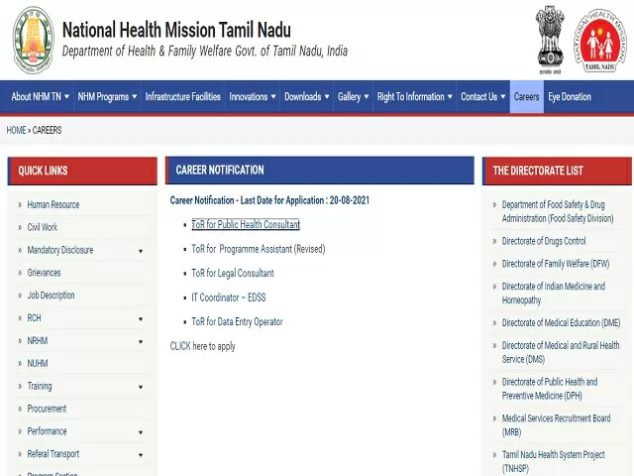Open Grievances quick link
The height and width of the screenshot is (476, 634).
(44, 273)
